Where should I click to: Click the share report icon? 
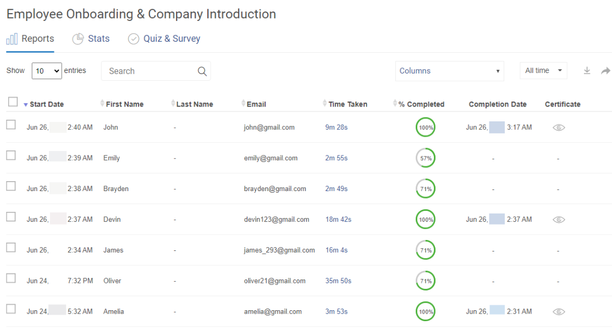(605, 70)
